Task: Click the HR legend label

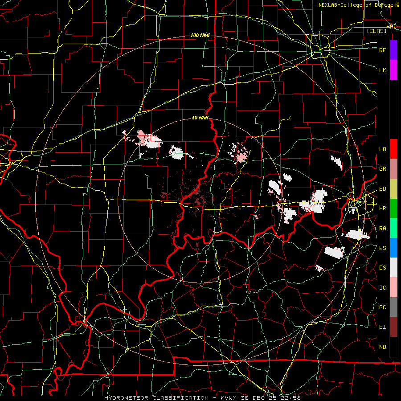Action: tap(383, 209)
